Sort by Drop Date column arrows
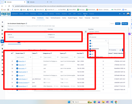The image size is (132, 104). [83, 53]
